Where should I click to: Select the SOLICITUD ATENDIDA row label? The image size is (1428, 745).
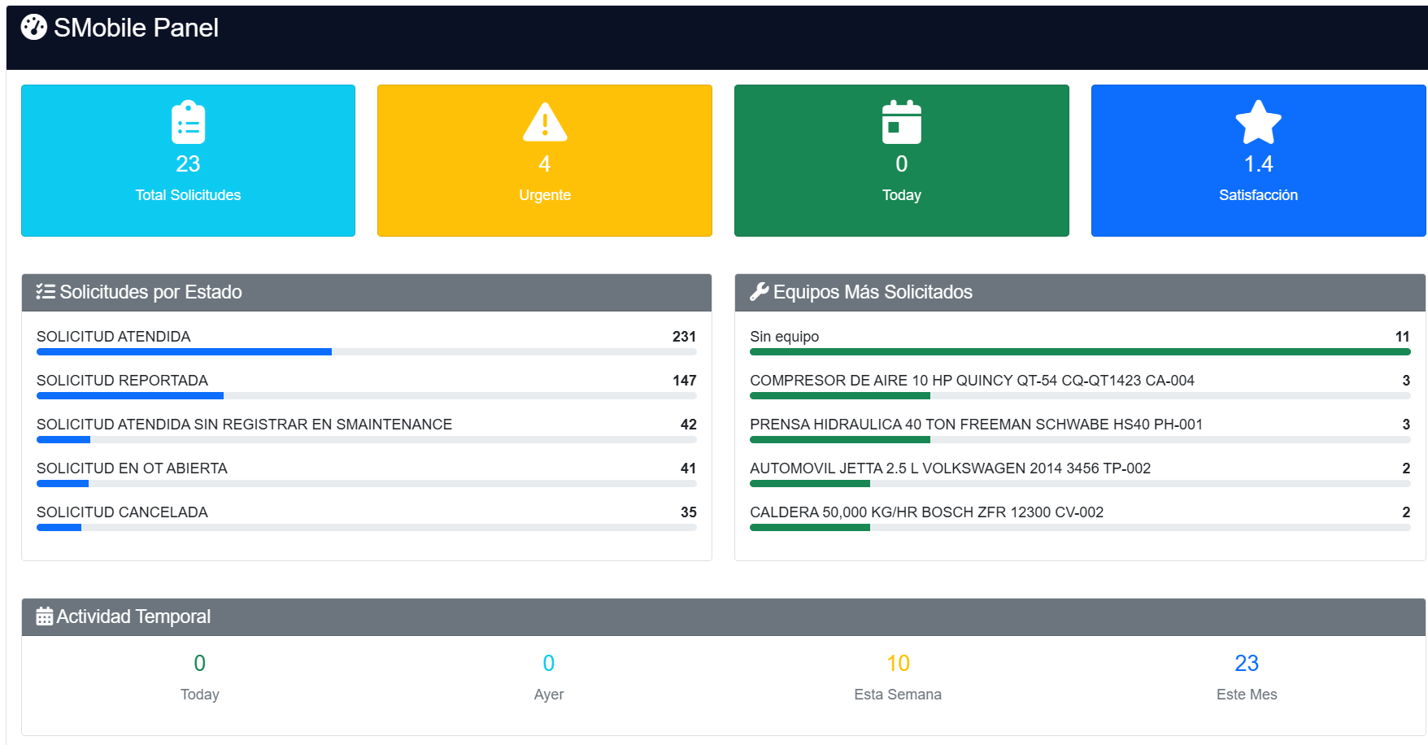(113, 337)
